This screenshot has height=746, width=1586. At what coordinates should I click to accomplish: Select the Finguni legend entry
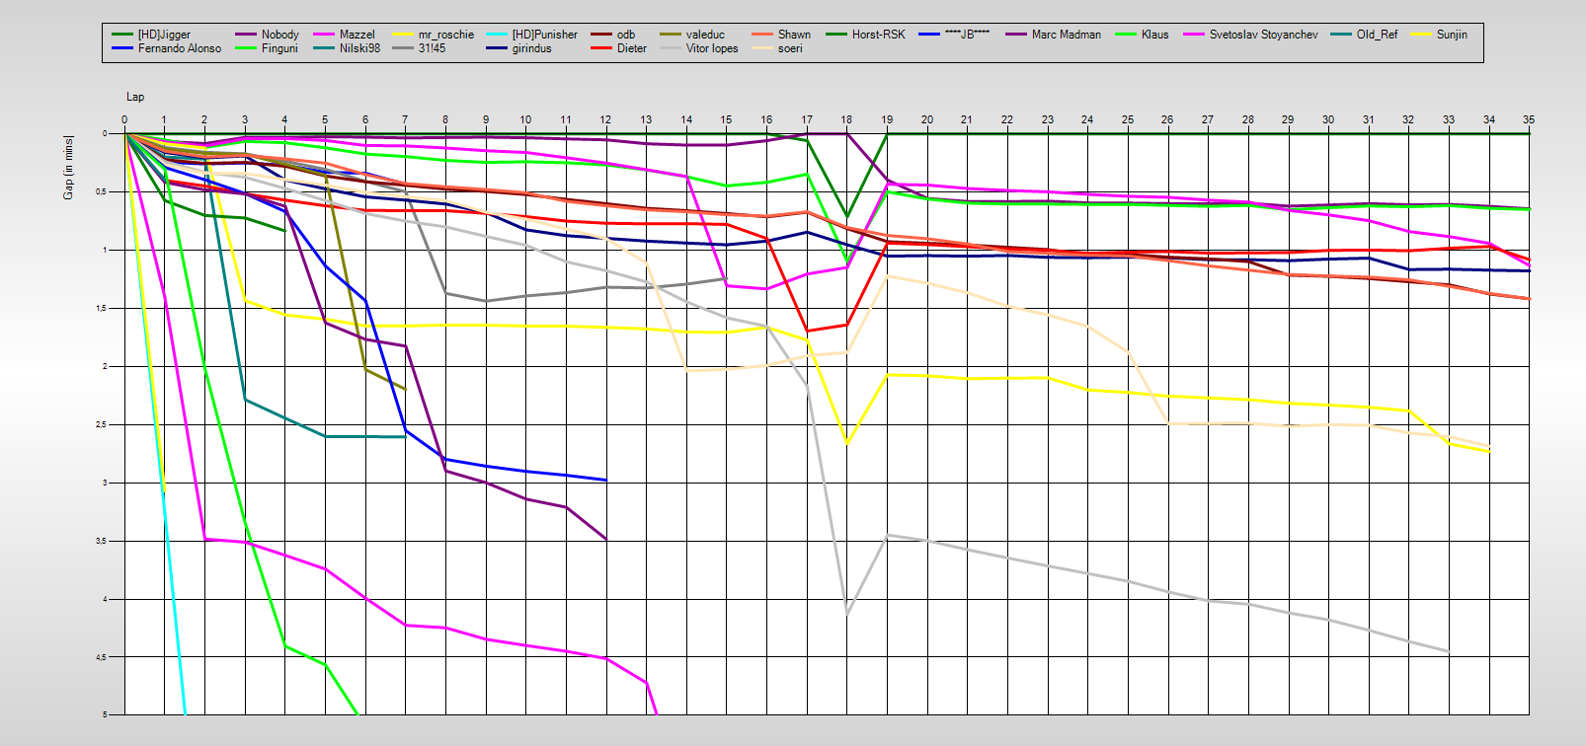click(278, 48)
